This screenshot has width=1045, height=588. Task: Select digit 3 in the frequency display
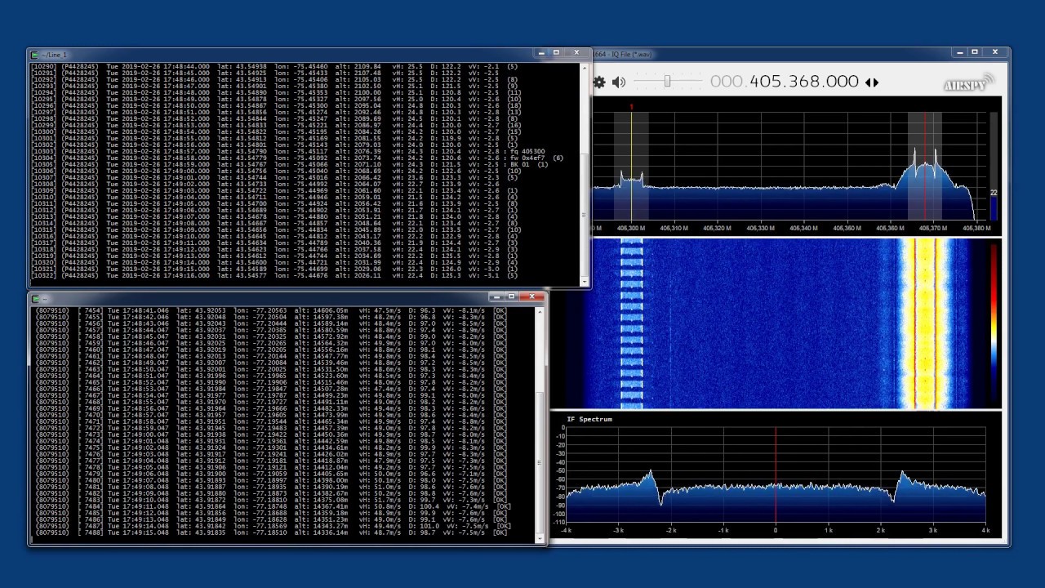click(x=796, y=82)
